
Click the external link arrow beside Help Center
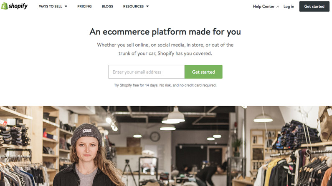(x=277, y=7)
